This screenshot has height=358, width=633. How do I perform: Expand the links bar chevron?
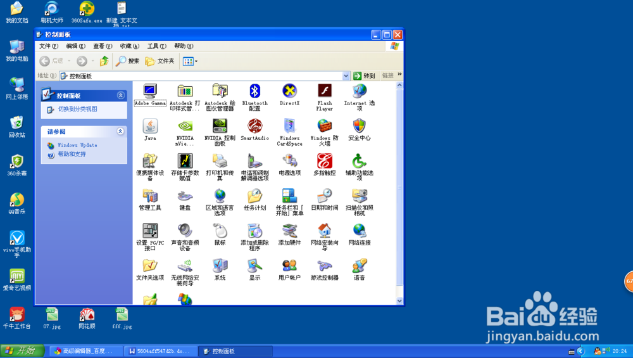(399, 74)
